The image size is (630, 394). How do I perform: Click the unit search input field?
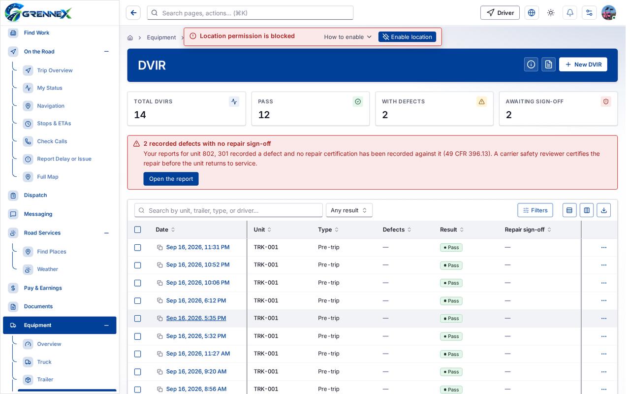tap(228, 210)
